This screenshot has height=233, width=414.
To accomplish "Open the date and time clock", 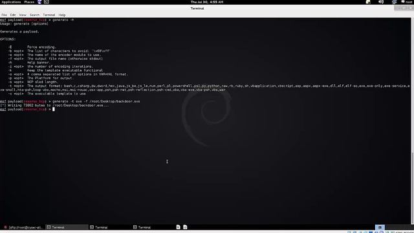I will 207,2.
